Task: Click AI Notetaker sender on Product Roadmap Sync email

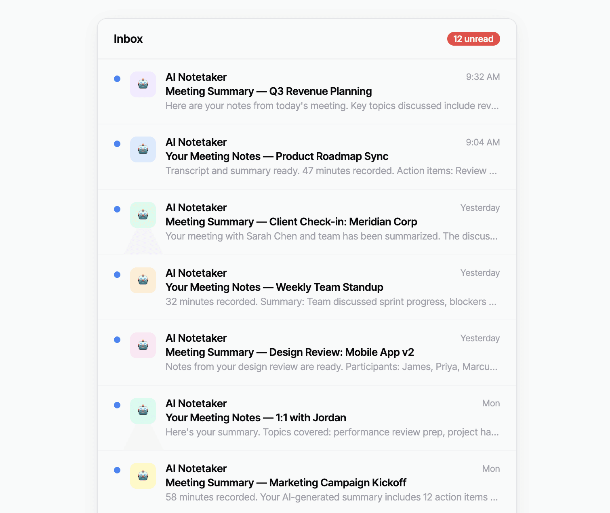Action: point(196,142)
